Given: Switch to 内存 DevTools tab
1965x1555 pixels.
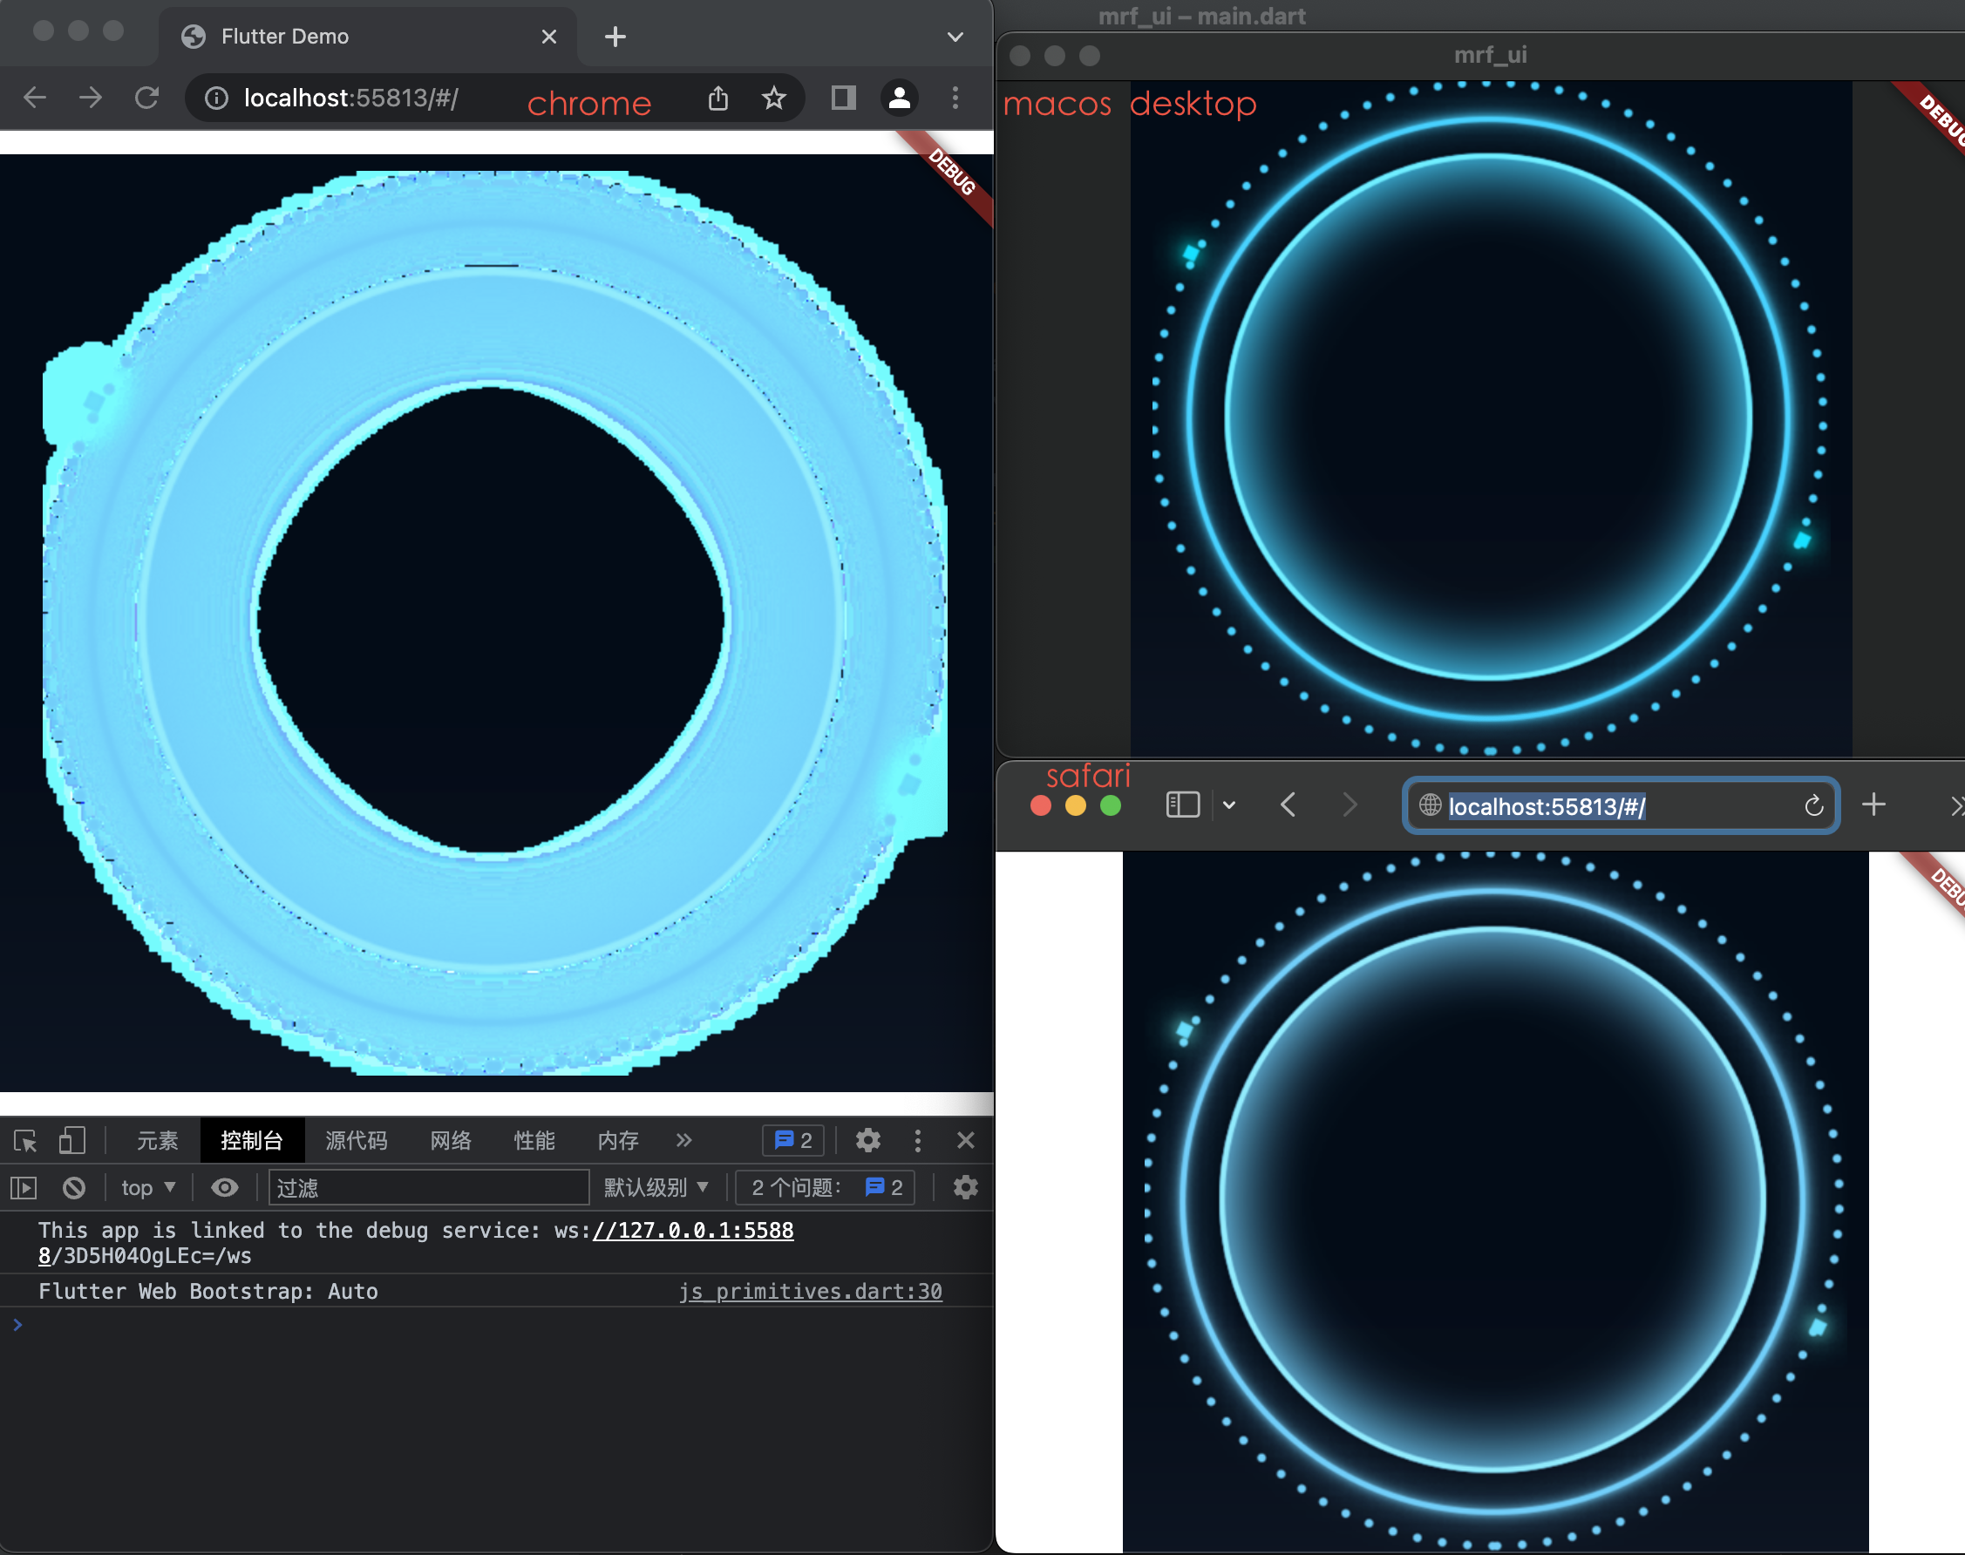Looking at the screenshot, I should coord(618,1140).
